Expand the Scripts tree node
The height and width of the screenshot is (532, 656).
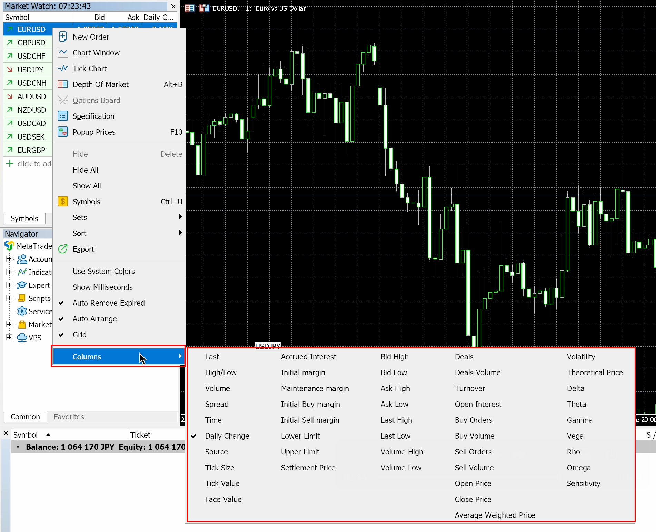point(9,298)
